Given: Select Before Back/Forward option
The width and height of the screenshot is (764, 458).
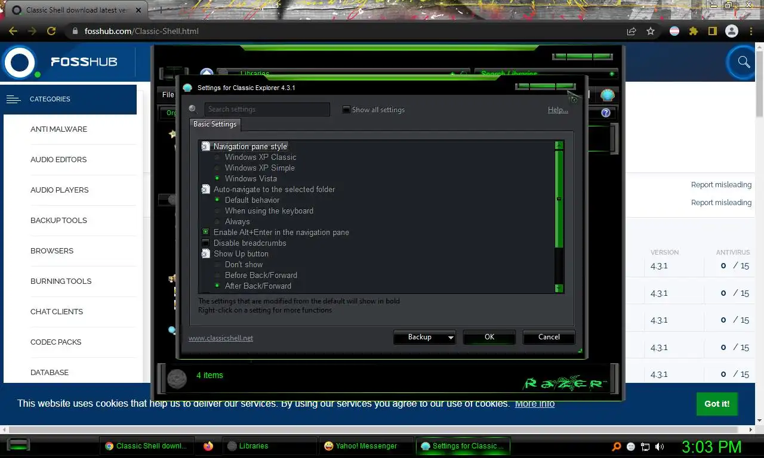Looking at the screenshot, I should click(x=261, y=275).
